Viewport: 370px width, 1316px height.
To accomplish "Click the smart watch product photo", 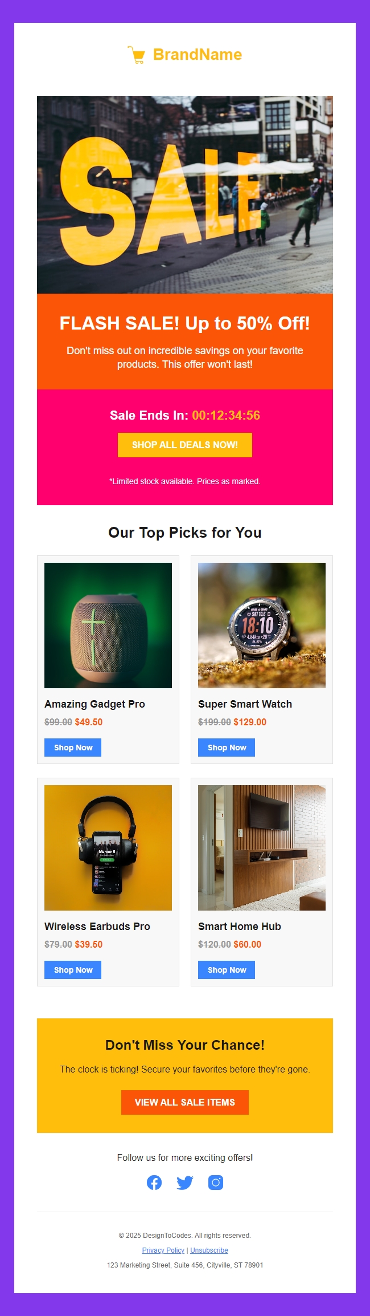I will 262,625.
